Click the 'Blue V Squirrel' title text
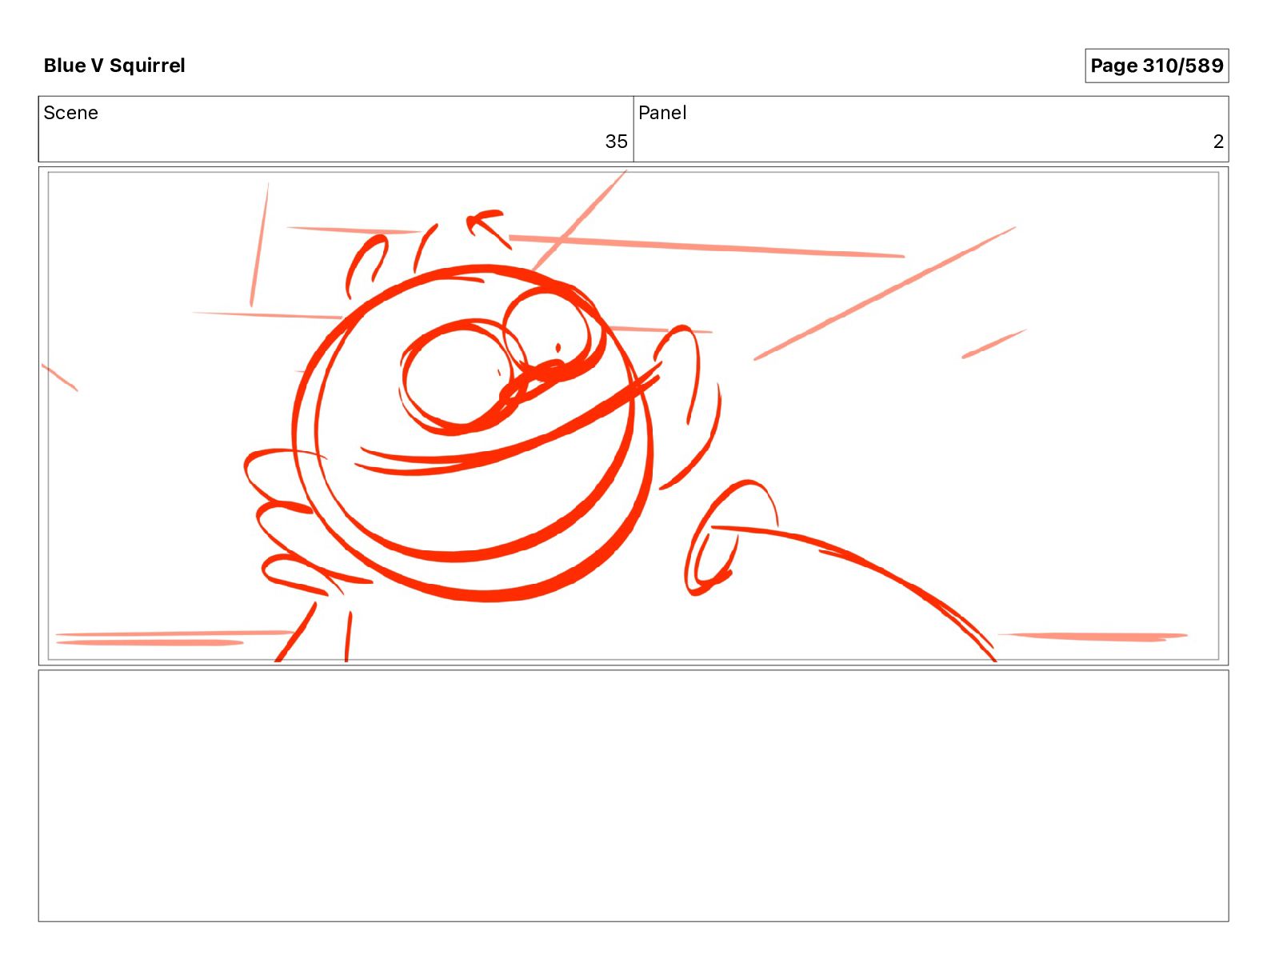1267x979 pixels. [114, 66]
